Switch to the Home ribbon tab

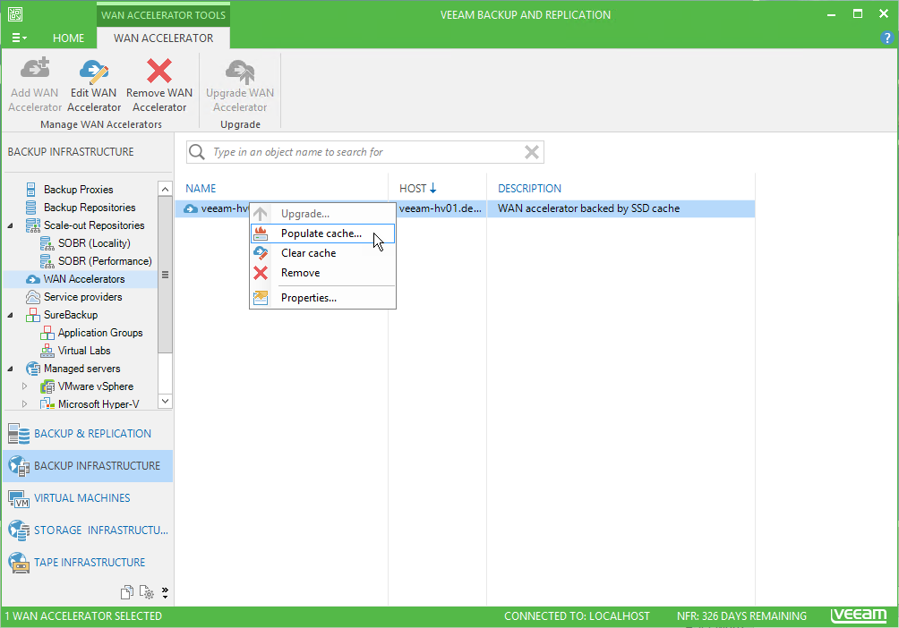click(68, 38)
